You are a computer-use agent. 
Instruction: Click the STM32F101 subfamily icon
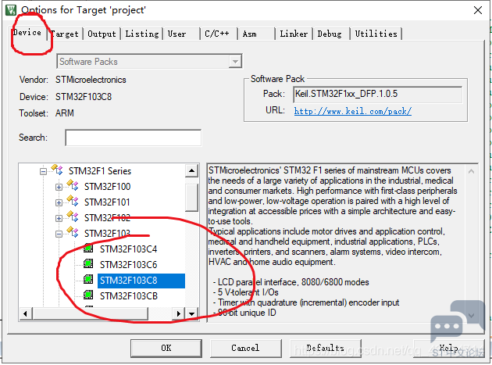[73, 201]
